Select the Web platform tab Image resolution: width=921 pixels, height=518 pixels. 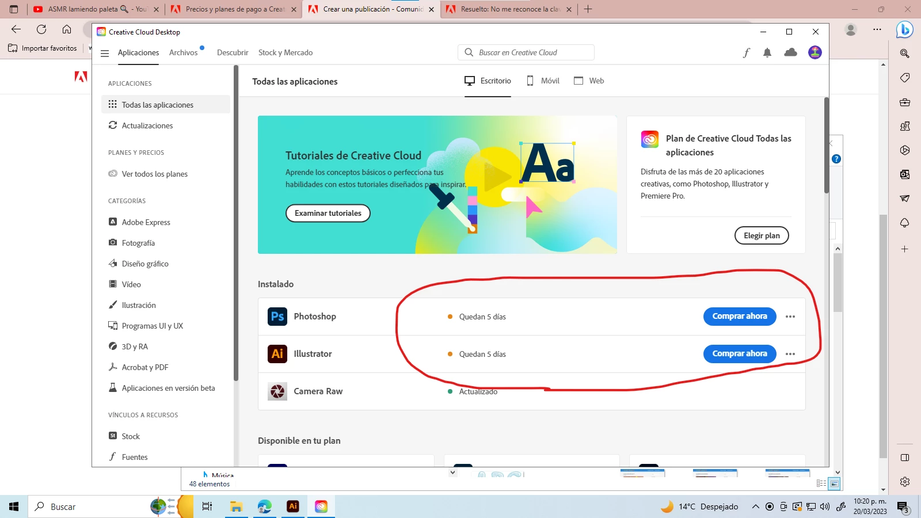click(589, 81)
